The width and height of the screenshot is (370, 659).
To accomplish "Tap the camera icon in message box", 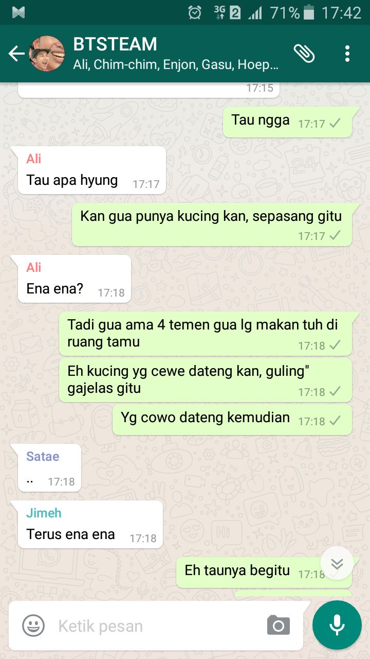I will click(x=279, y=626).
